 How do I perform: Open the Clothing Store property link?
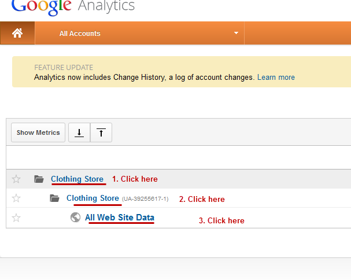[x=93, y=198]
